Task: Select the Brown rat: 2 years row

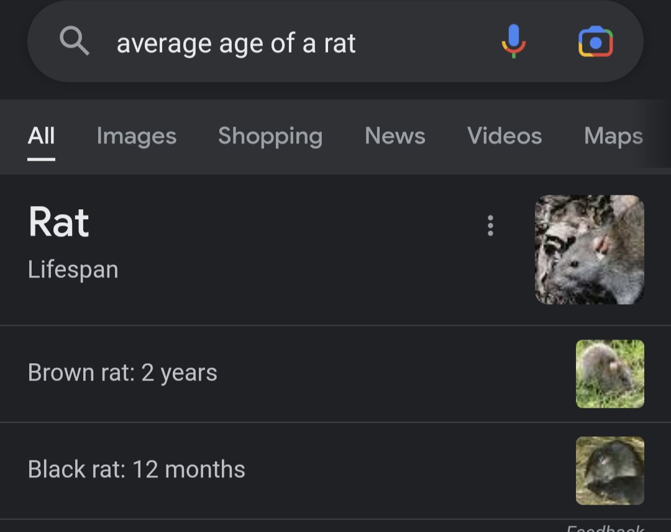Action: tap(335, 374)
